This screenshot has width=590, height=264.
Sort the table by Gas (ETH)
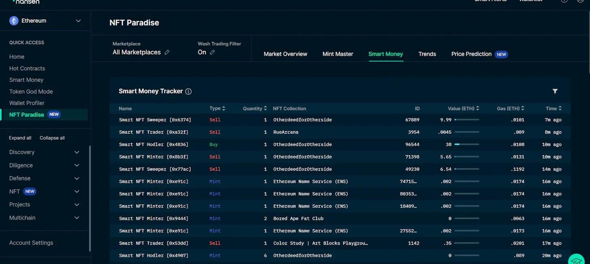[523, 109]
